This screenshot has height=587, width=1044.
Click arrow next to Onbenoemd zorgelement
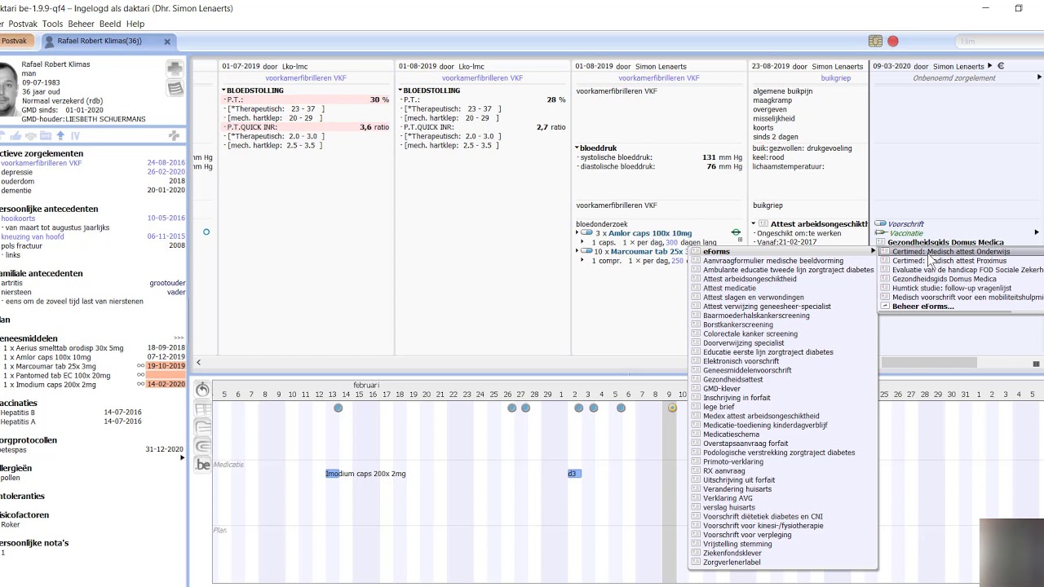pyautogui.click(x=1038, y=77)
